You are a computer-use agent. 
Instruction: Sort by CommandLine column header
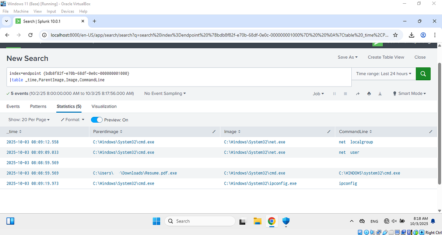tap(355, 131)
